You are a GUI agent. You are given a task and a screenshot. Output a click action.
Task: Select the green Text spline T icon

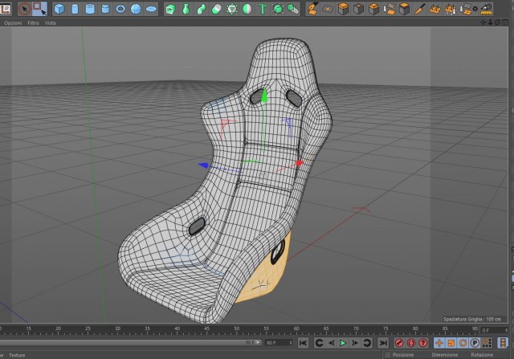(x=263, y=9)
